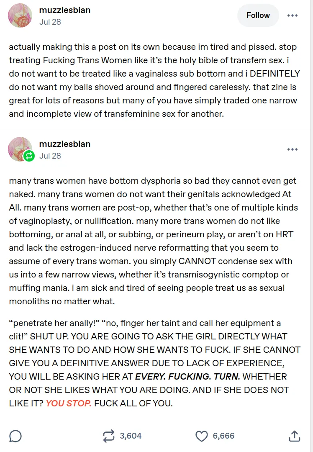
Task: Click the orange "YOU STOP." text
Action: click(x=69, y=403)
